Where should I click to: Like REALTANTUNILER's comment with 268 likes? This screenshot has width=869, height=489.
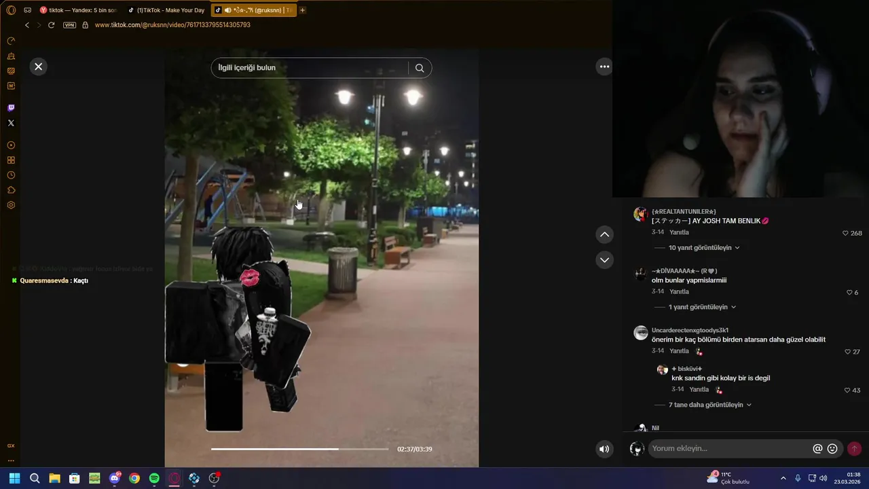coord(845,233)
